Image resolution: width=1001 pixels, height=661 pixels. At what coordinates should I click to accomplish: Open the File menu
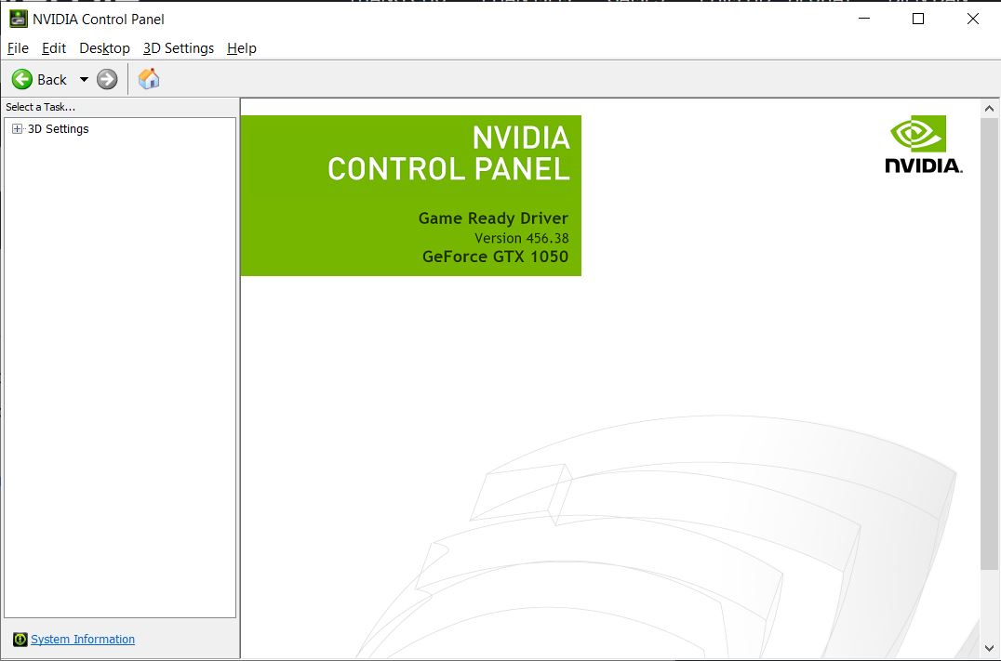pos(18,48)
